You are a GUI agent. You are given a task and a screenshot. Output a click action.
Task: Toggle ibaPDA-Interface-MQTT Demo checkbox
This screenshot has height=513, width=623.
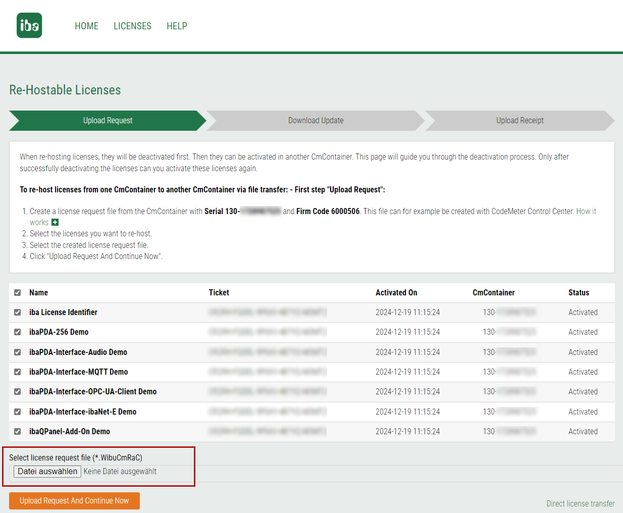(x=18, y=372)
